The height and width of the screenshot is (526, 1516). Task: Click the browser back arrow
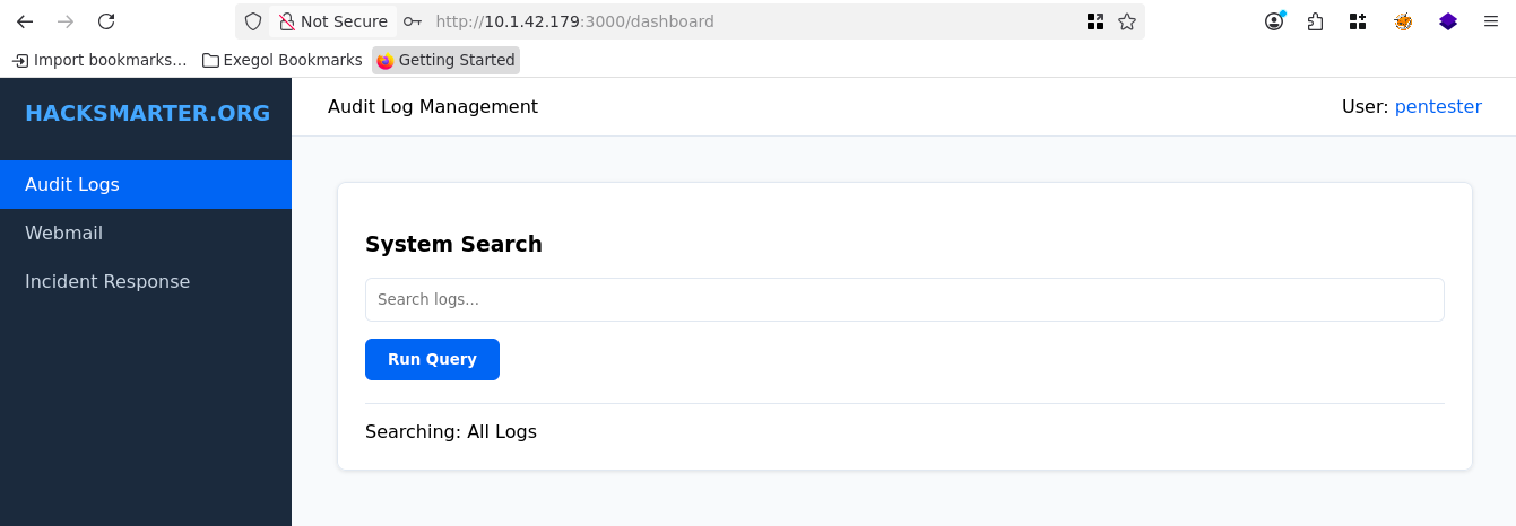[25, 22]
